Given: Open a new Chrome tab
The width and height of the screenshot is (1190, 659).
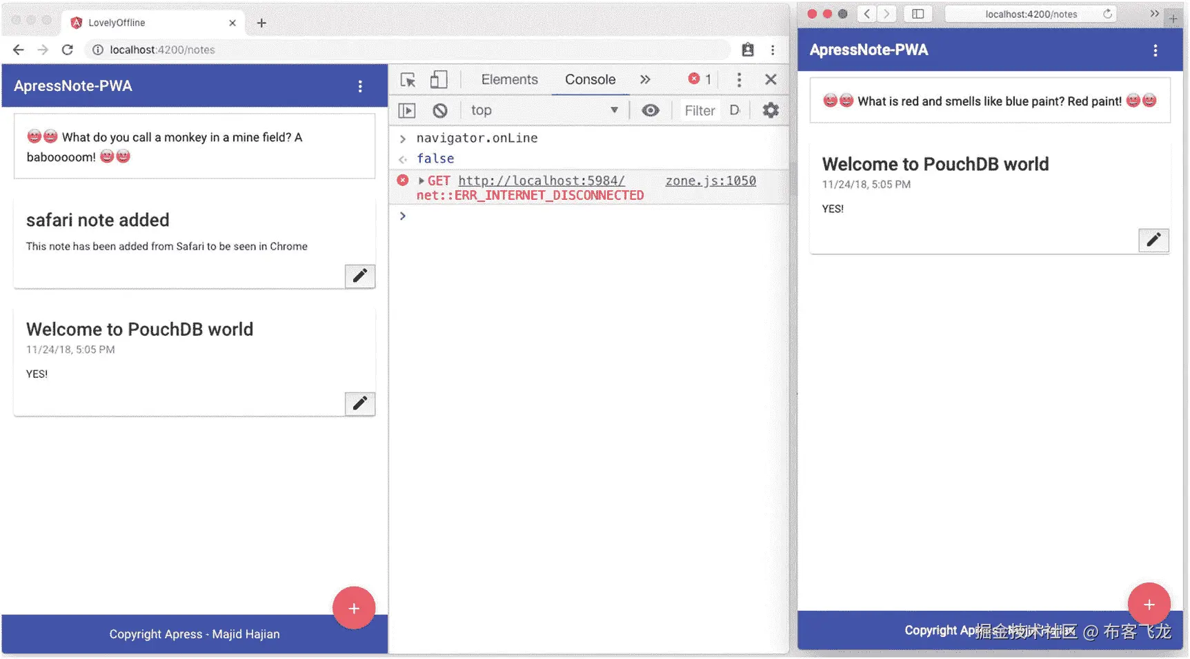Looking at the screenshot, I should point(261,23).
